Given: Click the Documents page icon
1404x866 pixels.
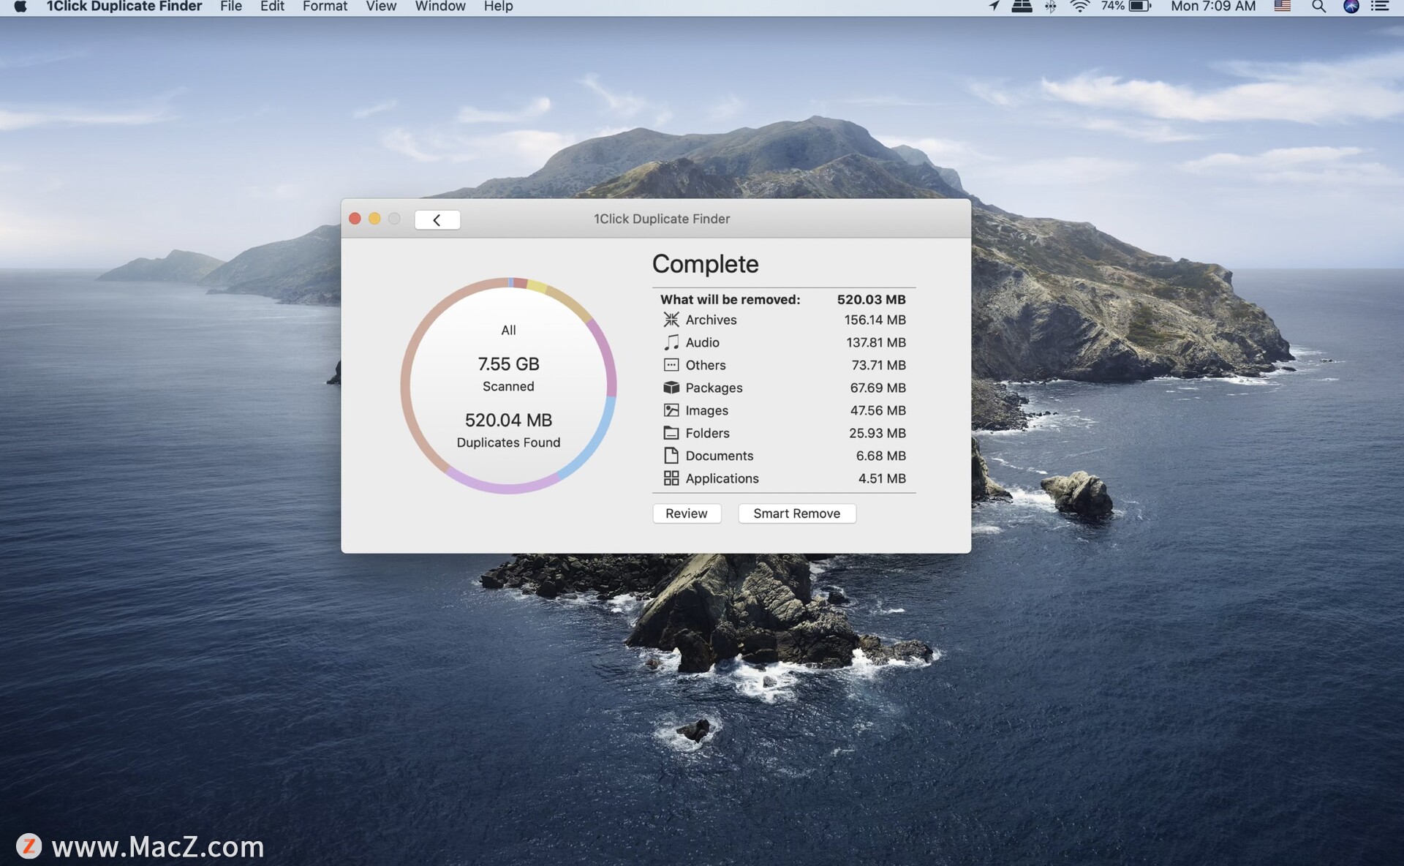Looking at the screenshot, I should tap(671, 456).
